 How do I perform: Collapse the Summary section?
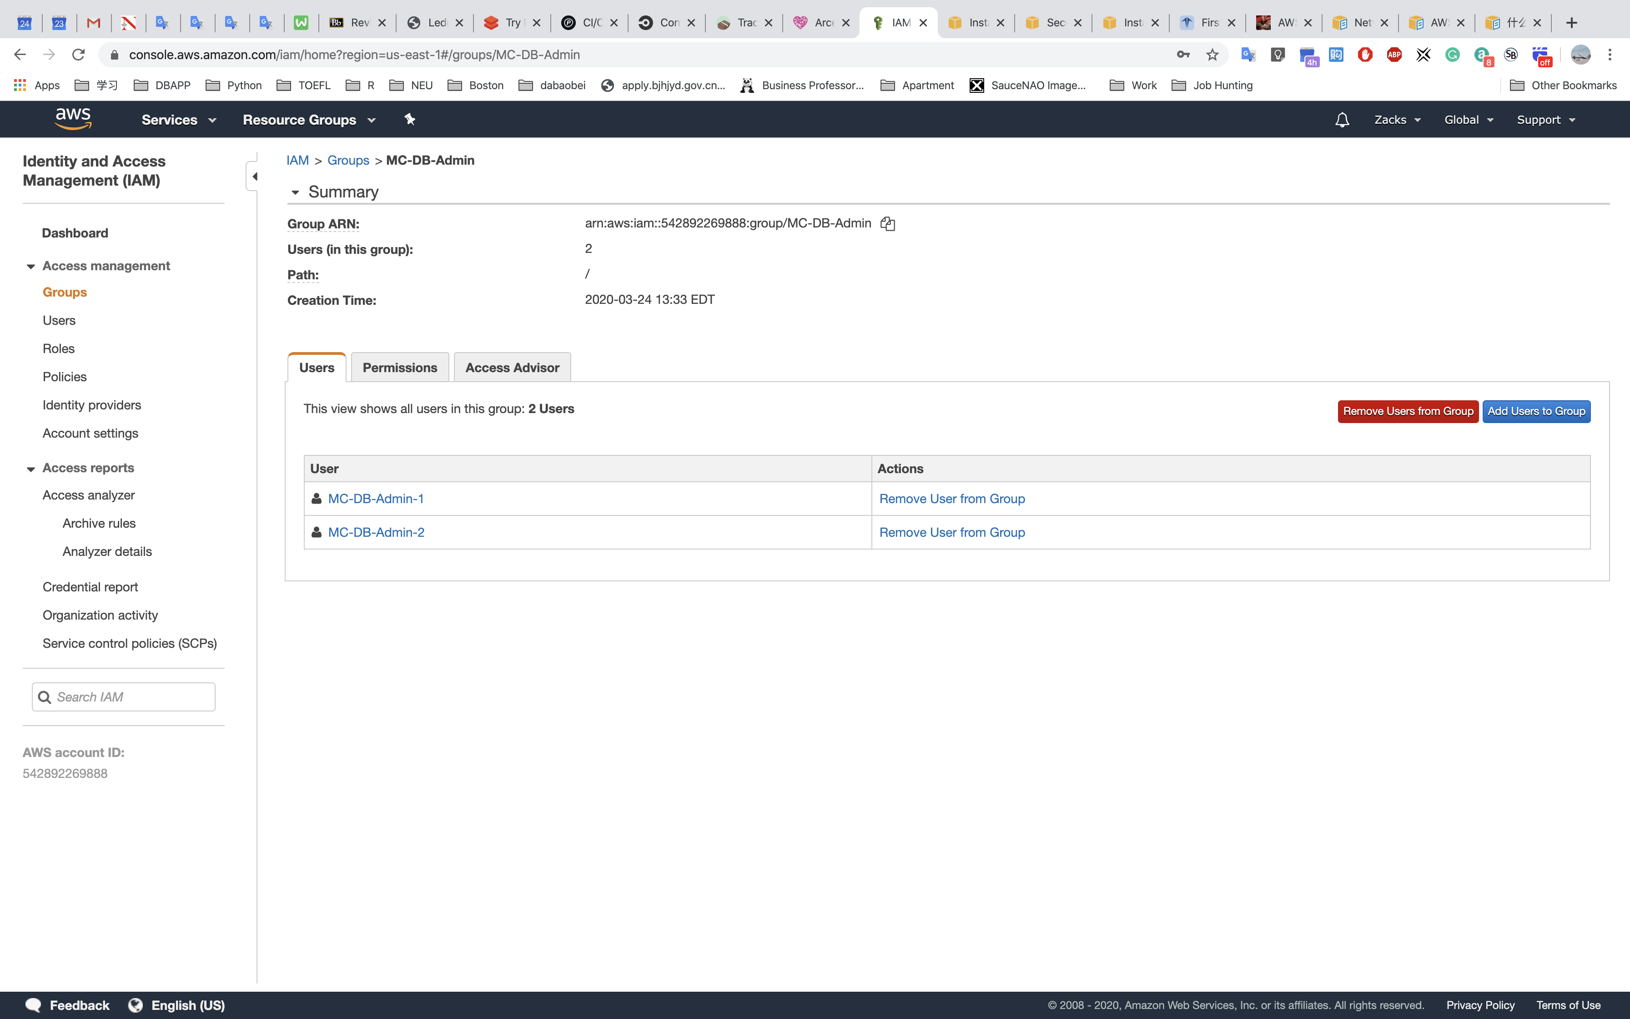(x=295, y=193)
